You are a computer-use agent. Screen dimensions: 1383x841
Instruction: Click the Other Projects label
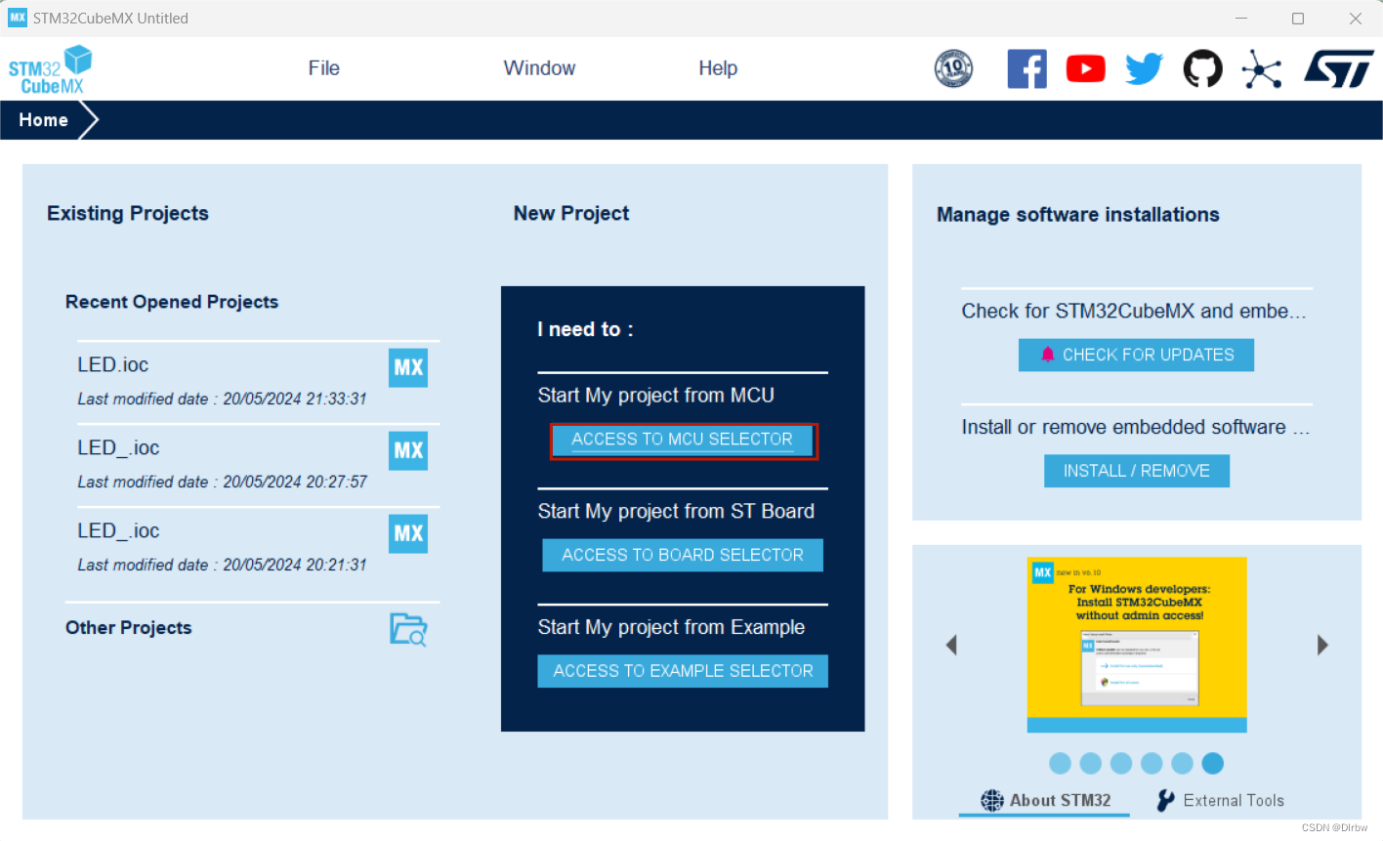pyautogui.click(x=129, y=628)
